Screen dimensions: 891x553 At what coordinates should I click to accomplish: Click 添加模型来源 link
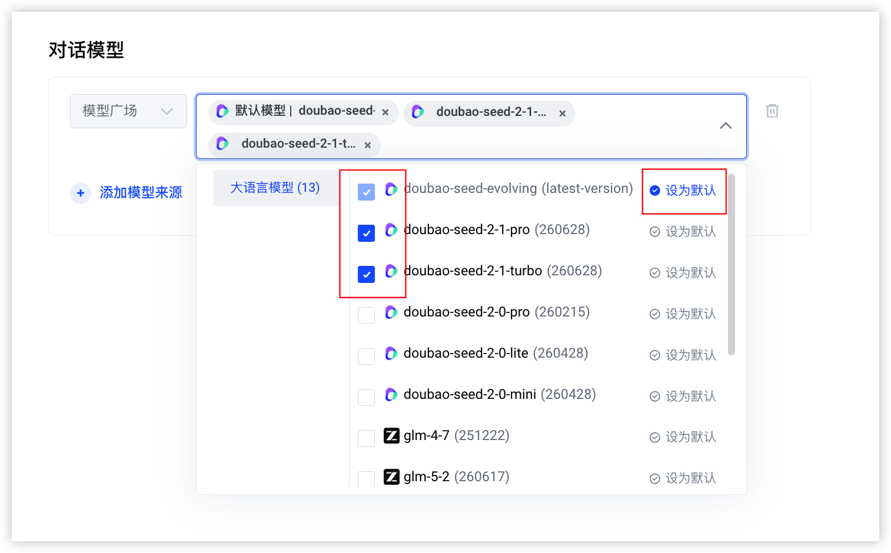(141, 192)
